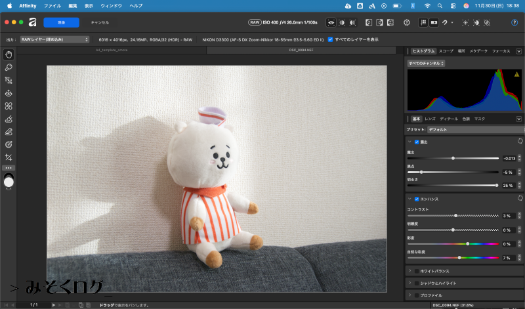The height and width of the screenshot is (309, 525).
Task: Select the Hand (pan) tool
Action: 9,54
